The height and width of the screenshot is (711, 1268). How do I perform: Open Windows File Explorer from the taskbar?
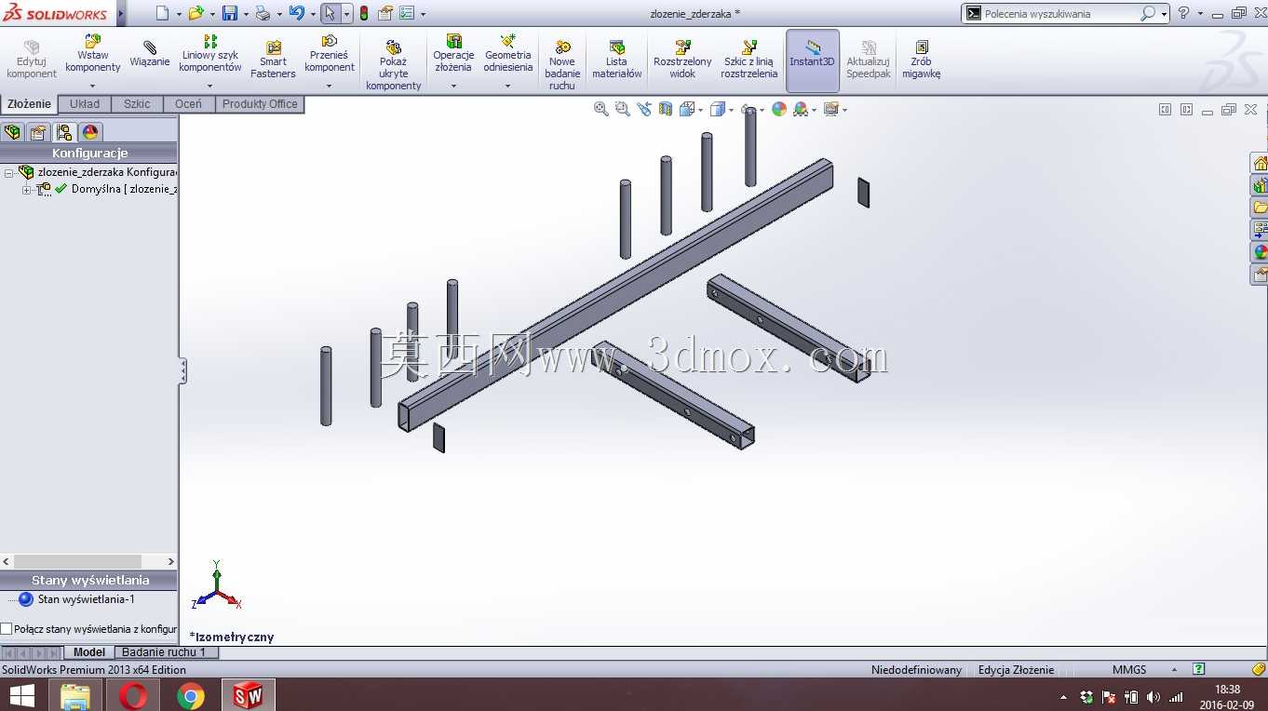(x=74, y=695)
